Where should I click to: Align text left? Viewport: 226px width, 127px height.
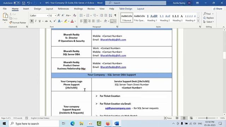[81, 21]
